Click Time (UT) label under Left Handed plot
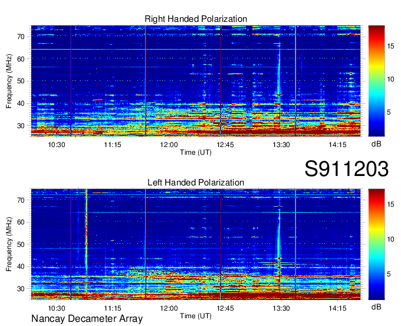 196,316
